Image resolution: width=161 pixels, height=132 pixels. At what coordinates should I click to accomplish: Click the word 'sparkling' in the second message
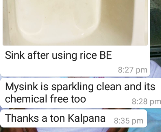[x=72, y=87]
